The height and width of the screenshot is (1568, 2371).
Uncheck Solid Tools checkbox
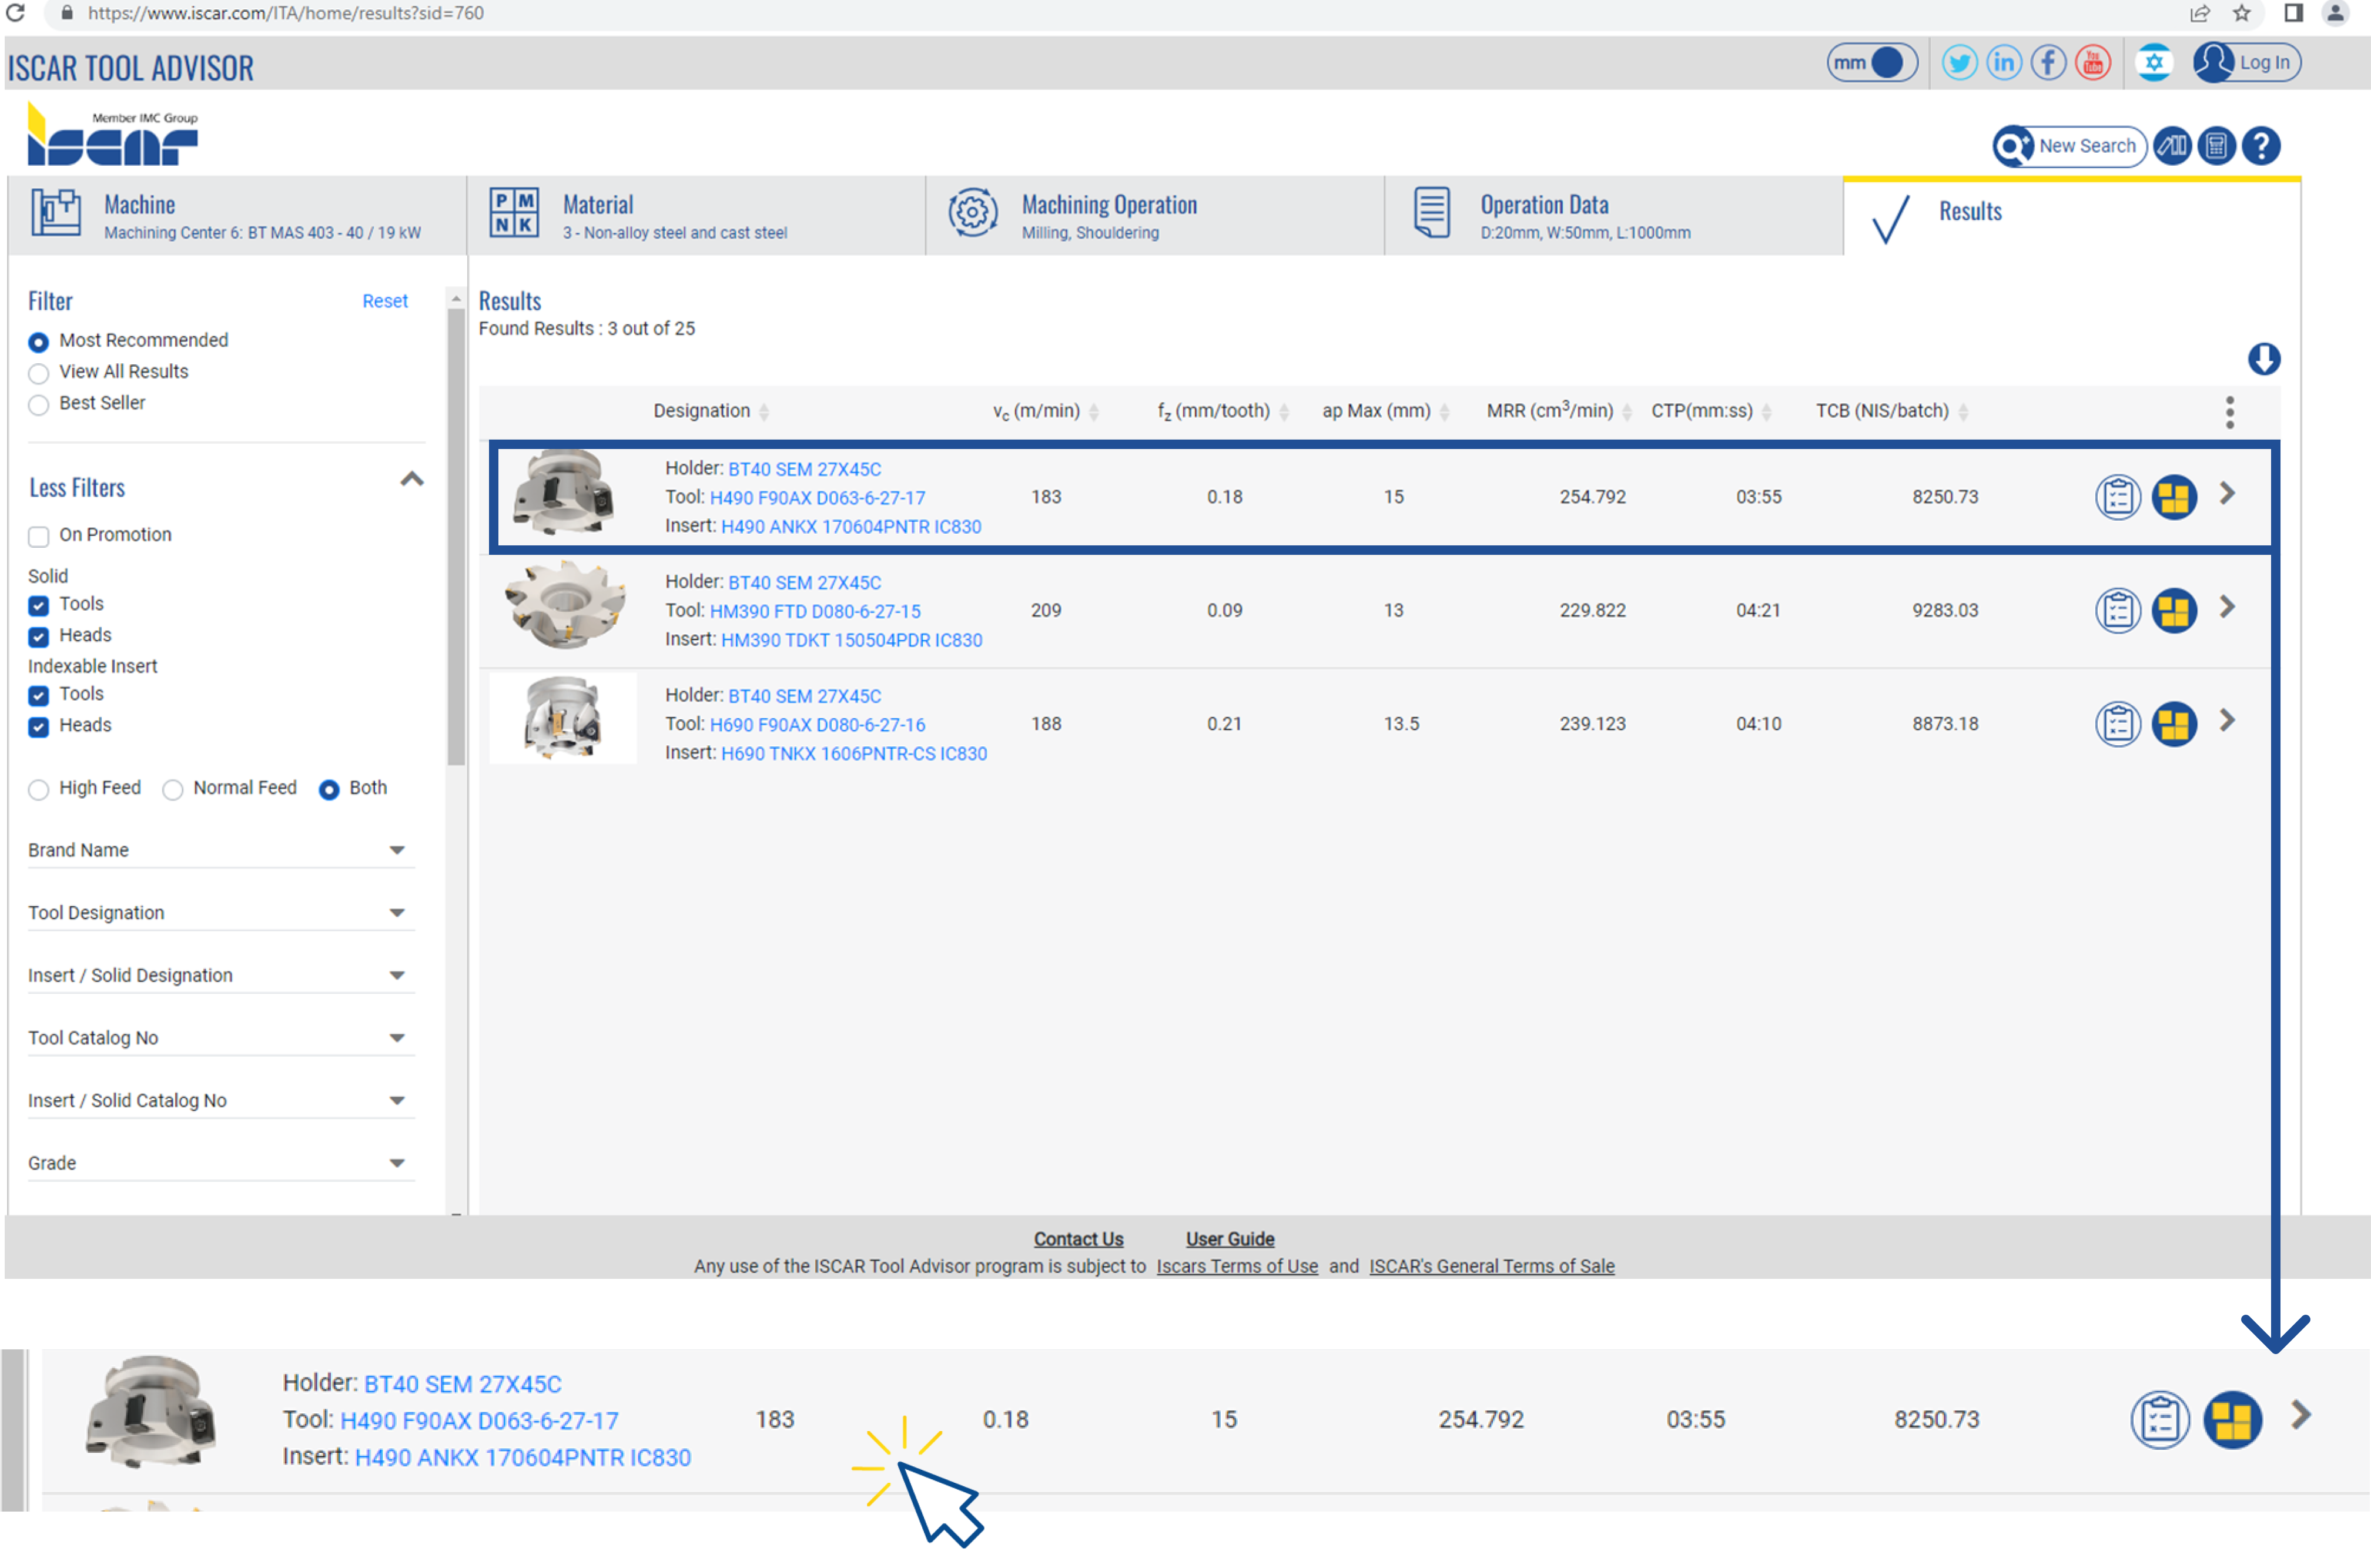[38, 605]
